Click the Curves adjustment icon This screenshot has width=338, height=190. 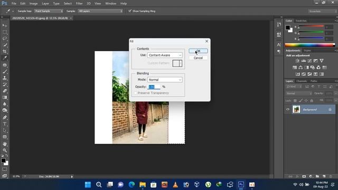click(309, 61)
